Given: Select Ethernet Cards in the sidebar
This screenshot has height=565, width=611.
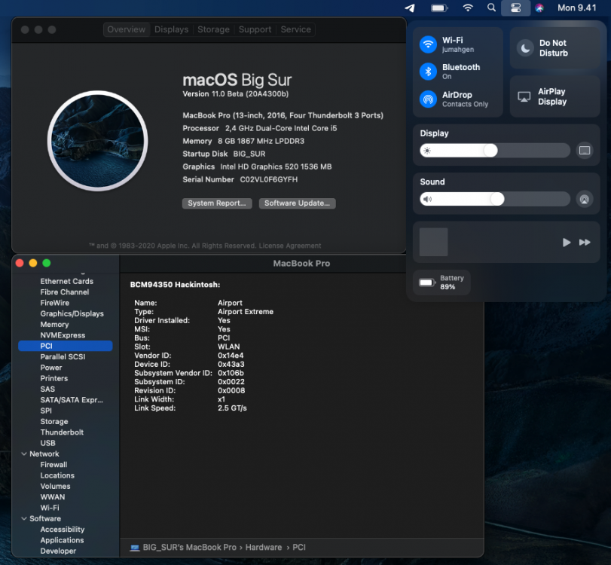Looking at the screenshot, I should (x=66, y=281).
